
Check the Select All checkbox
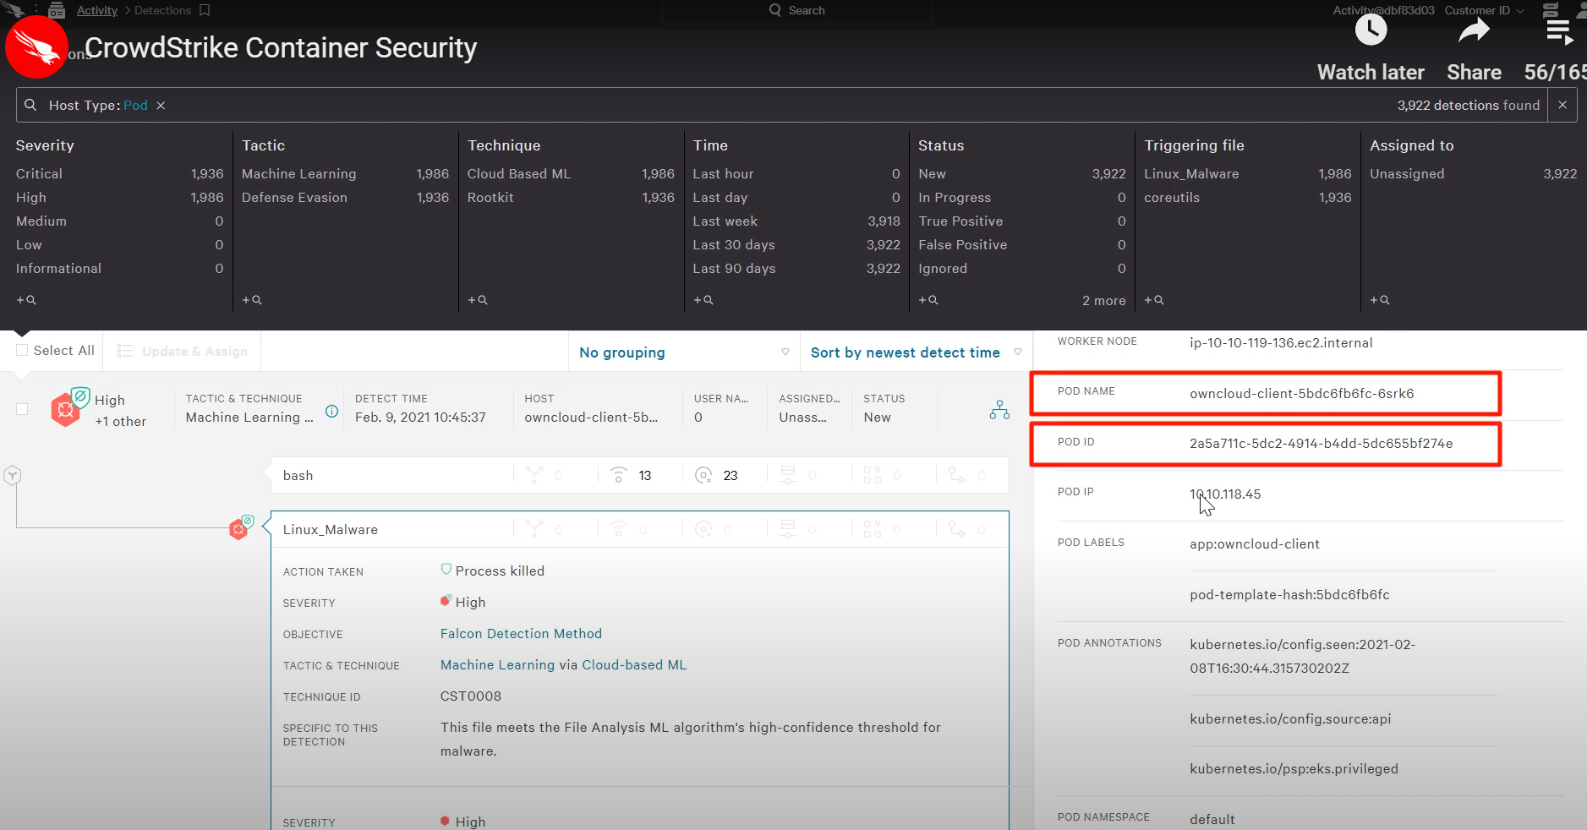(x=23, y=351)
